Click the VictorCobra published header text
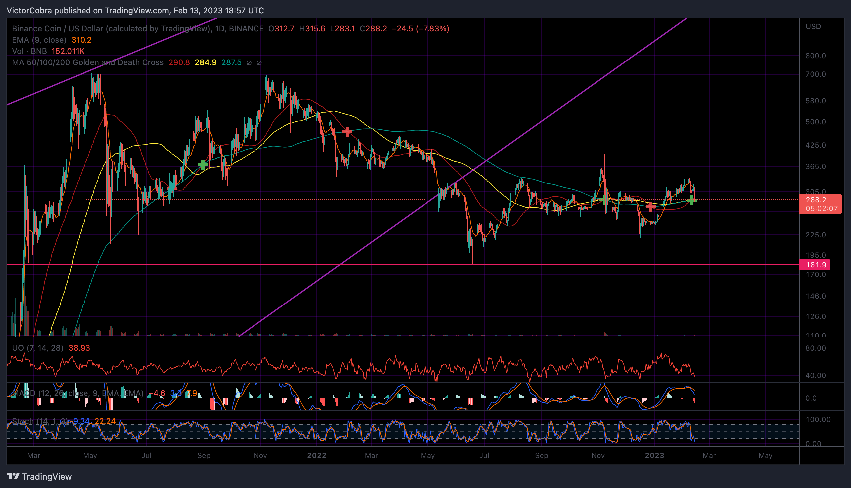 (x=135, y=11)
